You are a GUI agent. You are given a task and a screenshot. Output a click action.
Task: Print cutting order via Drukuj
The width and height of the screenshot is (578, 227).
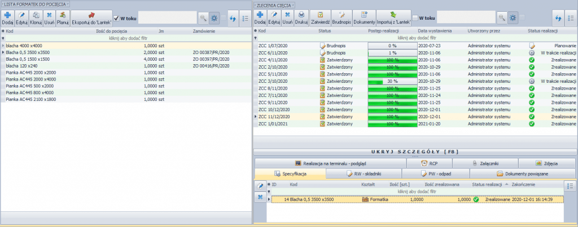pyautogui.click(x=301, y=17)
